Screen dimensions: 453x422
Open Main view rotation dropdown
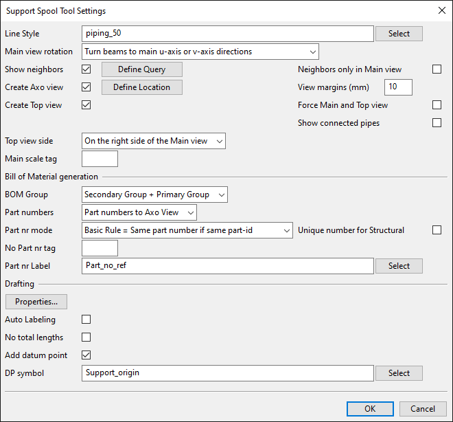[200, 52]
